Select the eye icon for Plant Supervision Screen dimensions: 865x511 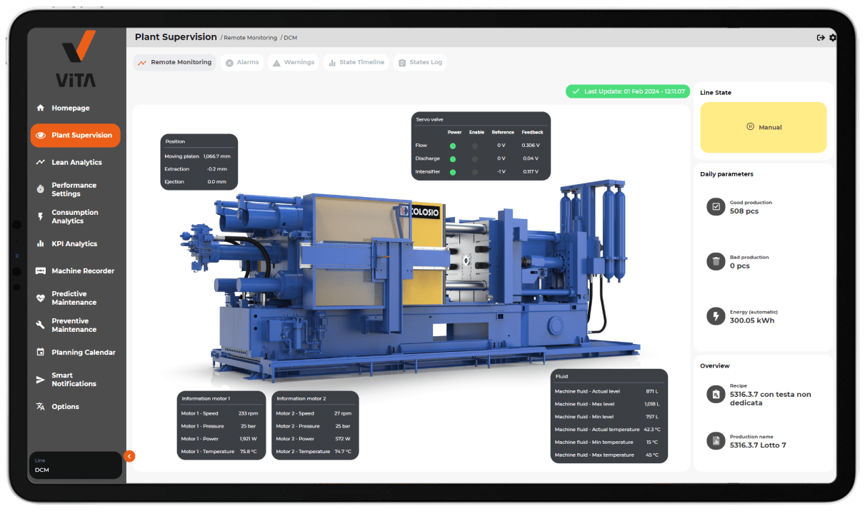point(40,135)
